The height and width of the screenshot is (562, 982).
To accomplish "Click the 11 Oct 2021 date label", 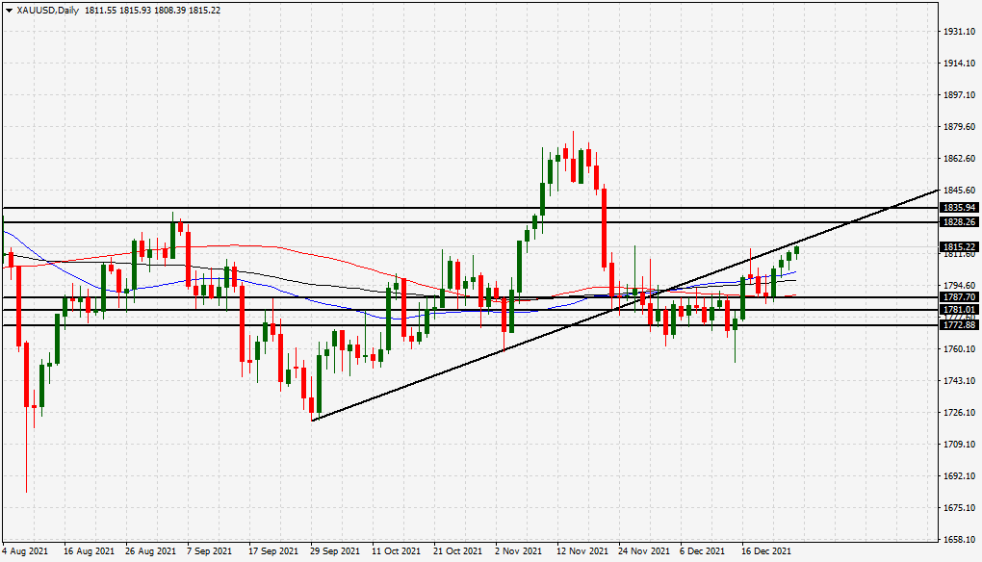I will (396, 551).
